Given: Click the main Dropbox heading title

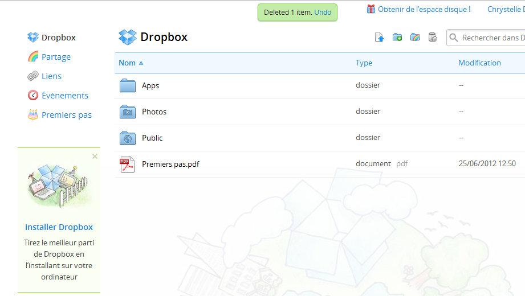Looking at the screenshot, I should (164, 37).
